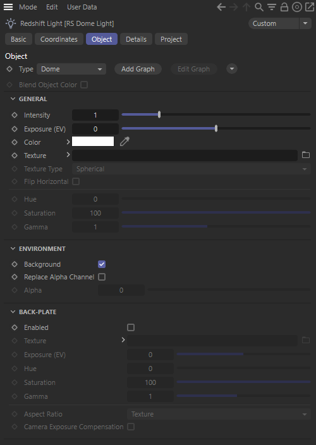This screenshot has width=316, height=445.
Task: Pick color with the eyedropper icon
Action: click(125, 142)
